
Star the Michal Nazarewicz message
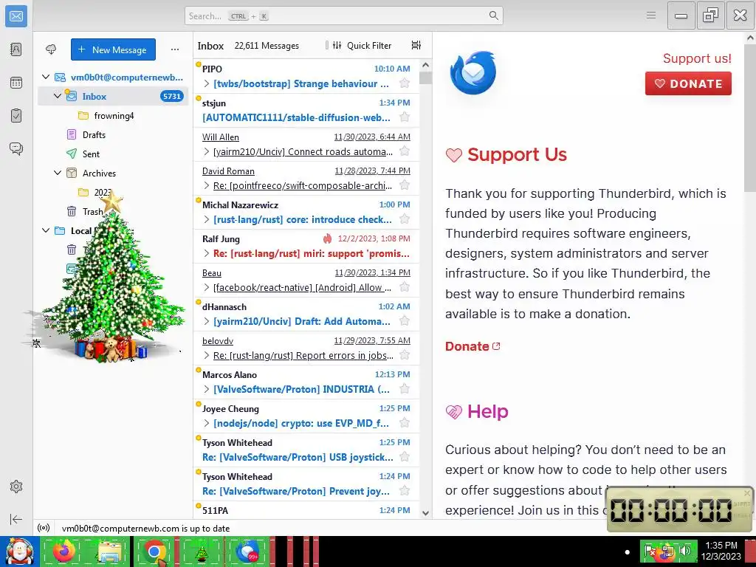pos(405,219)
